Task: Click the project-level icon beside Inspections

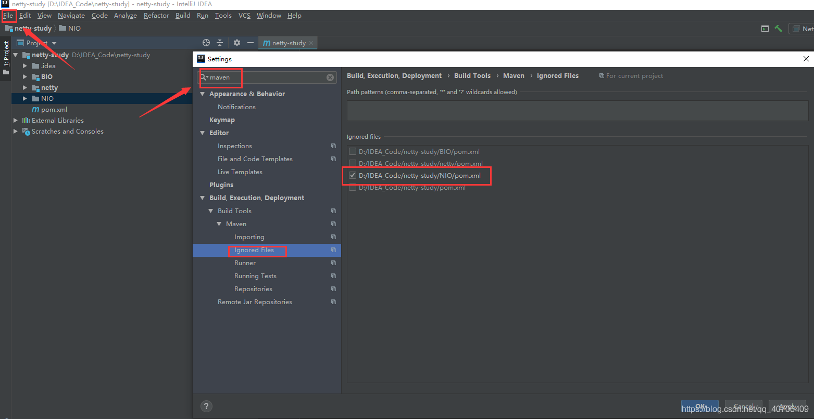Action: 333,146
